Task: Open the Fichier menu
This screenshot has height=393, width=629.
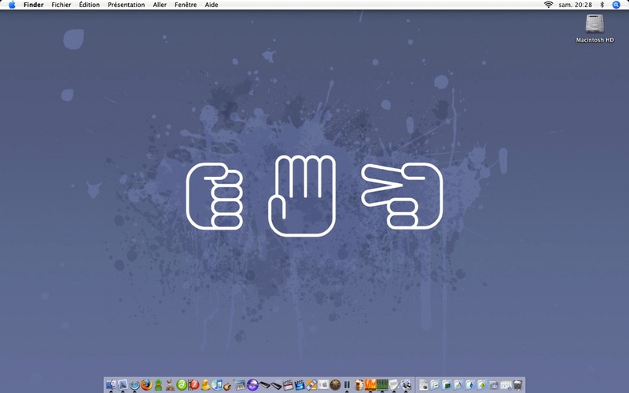Action: click(x=61, y=5)
